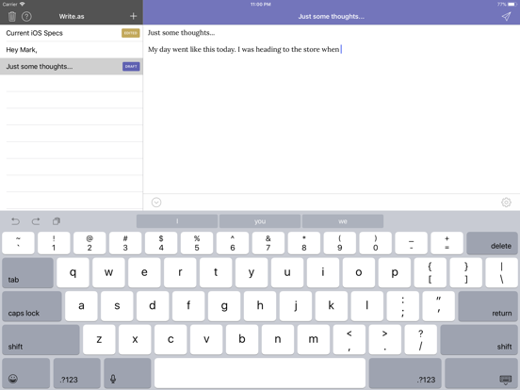This screenshot has width=520, height=390.
Task: Tap the w key
Action: point(108,272)
